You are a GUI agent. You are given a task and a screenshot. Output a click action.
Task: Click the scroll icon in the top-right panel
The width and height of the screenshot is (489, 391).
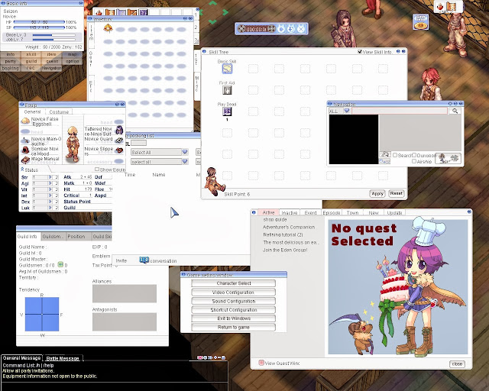point(452,7)
